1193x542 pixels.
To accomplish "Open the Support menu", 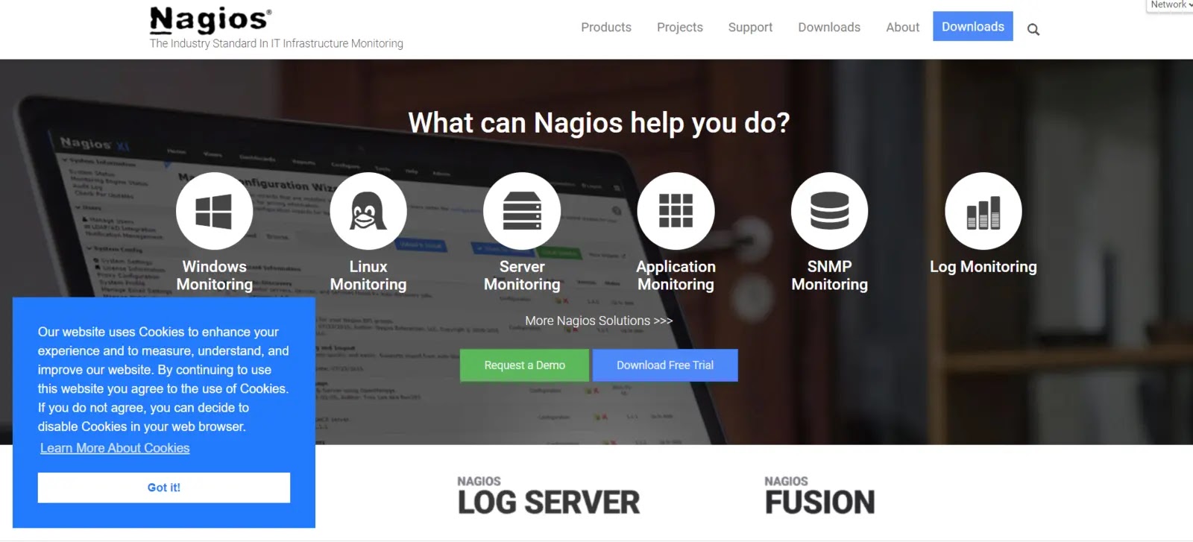I will 750,27.
